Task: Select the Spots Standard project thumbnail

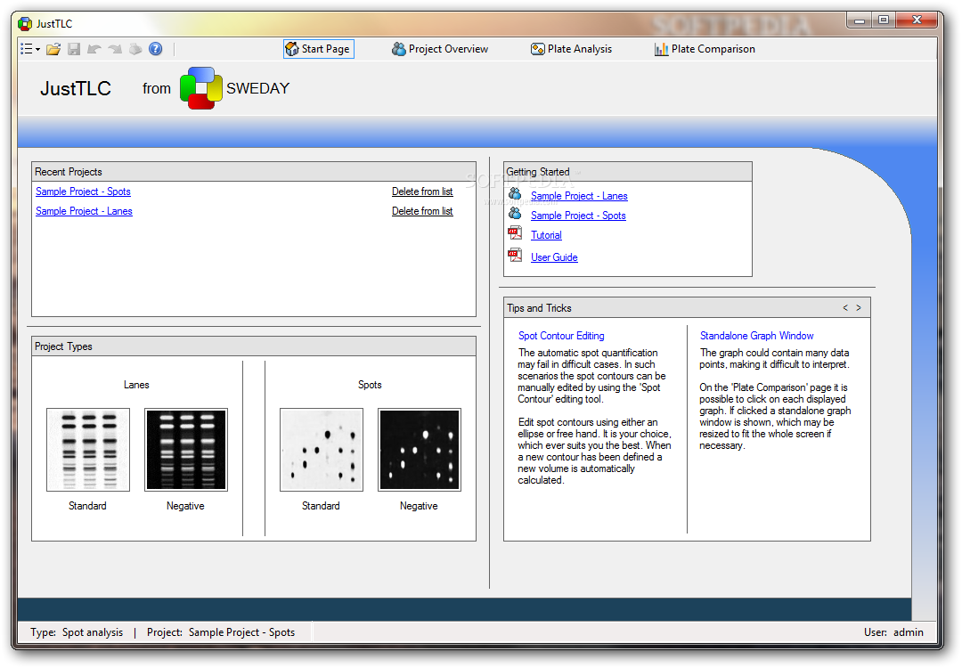Action: pyautogui.click(x=322, y=450)
